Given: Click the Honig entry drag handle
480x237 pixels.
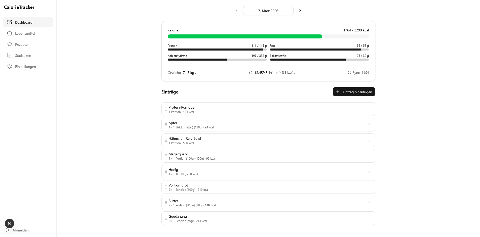Looking at the screenshot, I should (x=166, y=171).
